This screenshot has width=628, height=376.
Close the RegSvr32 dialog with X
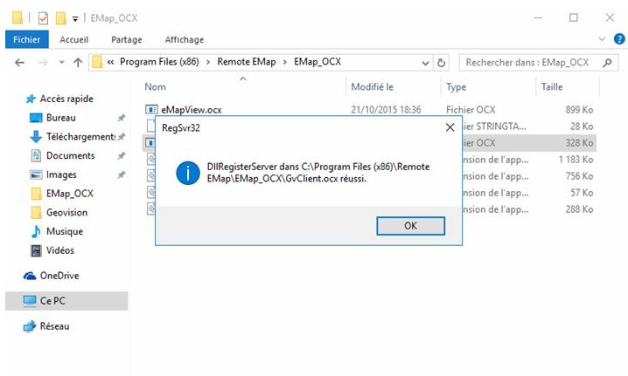[x=450, y=127]
